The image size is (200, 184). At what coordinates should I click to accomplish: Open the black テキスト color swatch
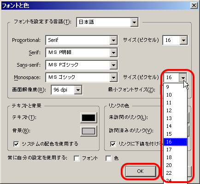click(88, 118)
